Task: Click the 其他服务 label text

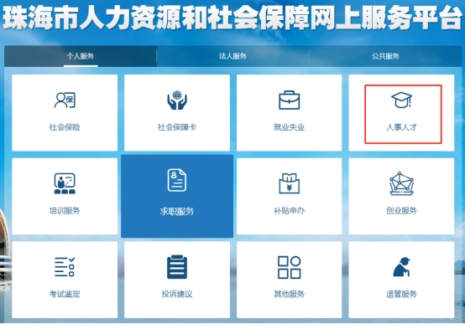Action: click(289, 294)
